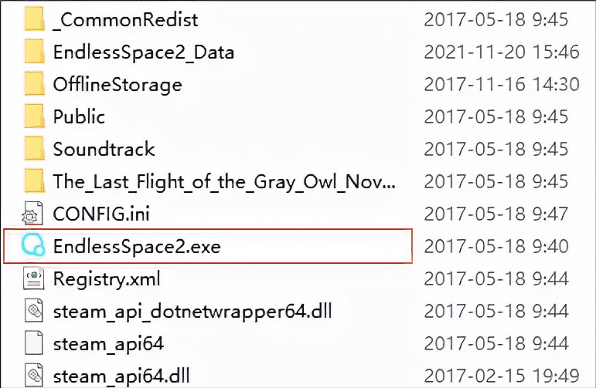
Task: Select the Soundtrack folder icon
Action: pyautogui.click(x=34, y=149)
